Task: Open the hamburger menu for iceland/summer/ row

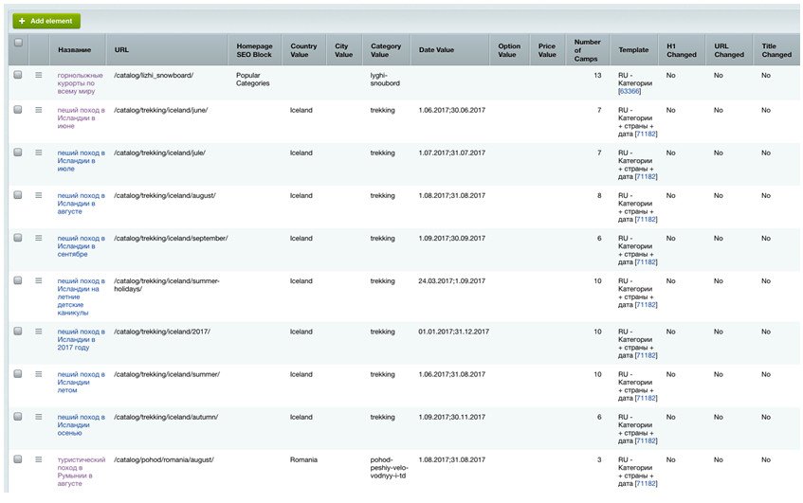Action: [x=39, y=374]
